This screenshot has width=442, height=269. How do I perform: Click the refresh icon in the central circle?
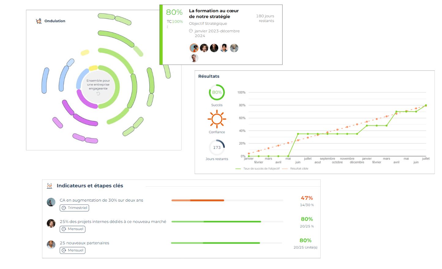click(98, 94)
